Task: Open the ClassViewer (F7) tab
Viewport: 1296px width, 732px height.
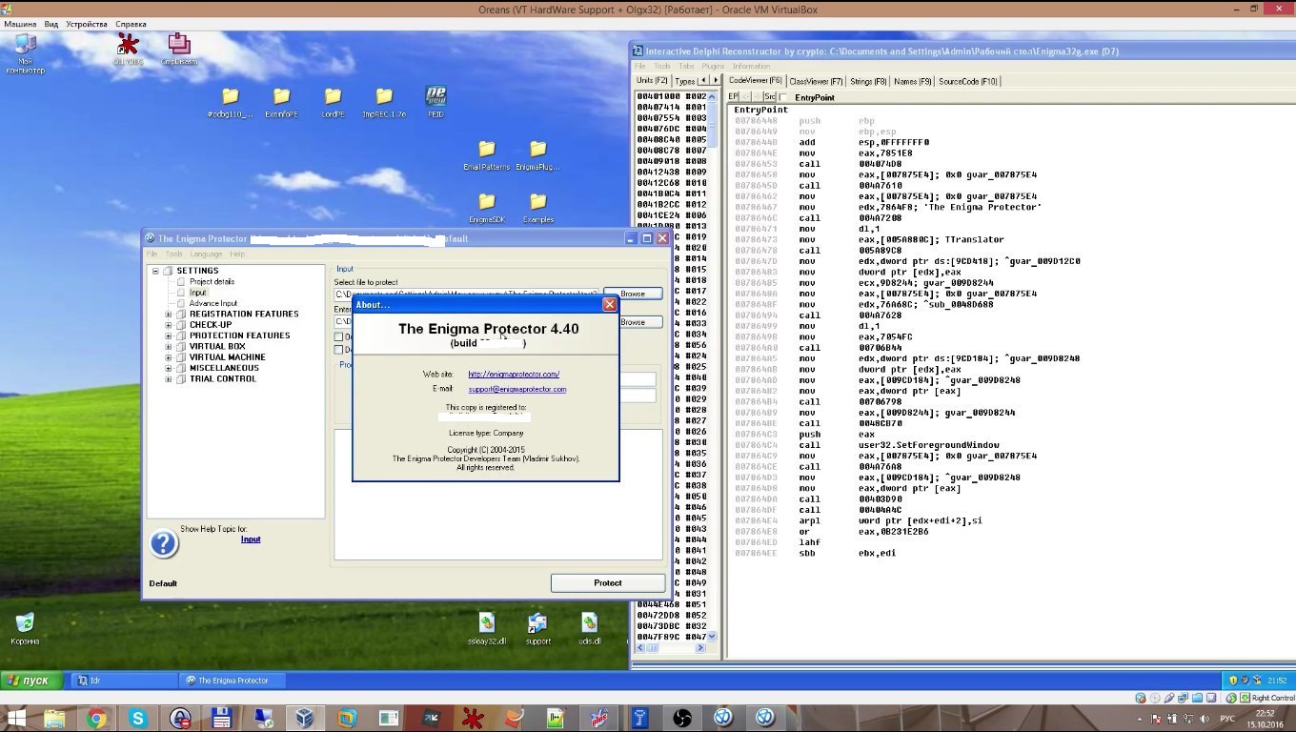Action: 817,82
